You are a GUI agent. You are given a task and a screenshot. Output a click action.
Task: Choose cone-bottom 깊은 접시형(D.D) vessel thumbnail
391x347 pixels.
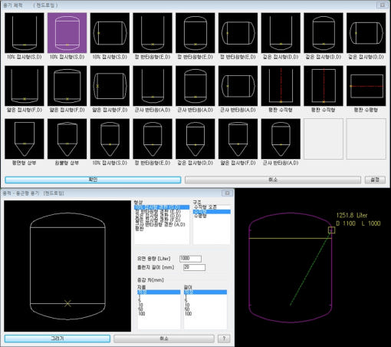[x=195, y=139]
